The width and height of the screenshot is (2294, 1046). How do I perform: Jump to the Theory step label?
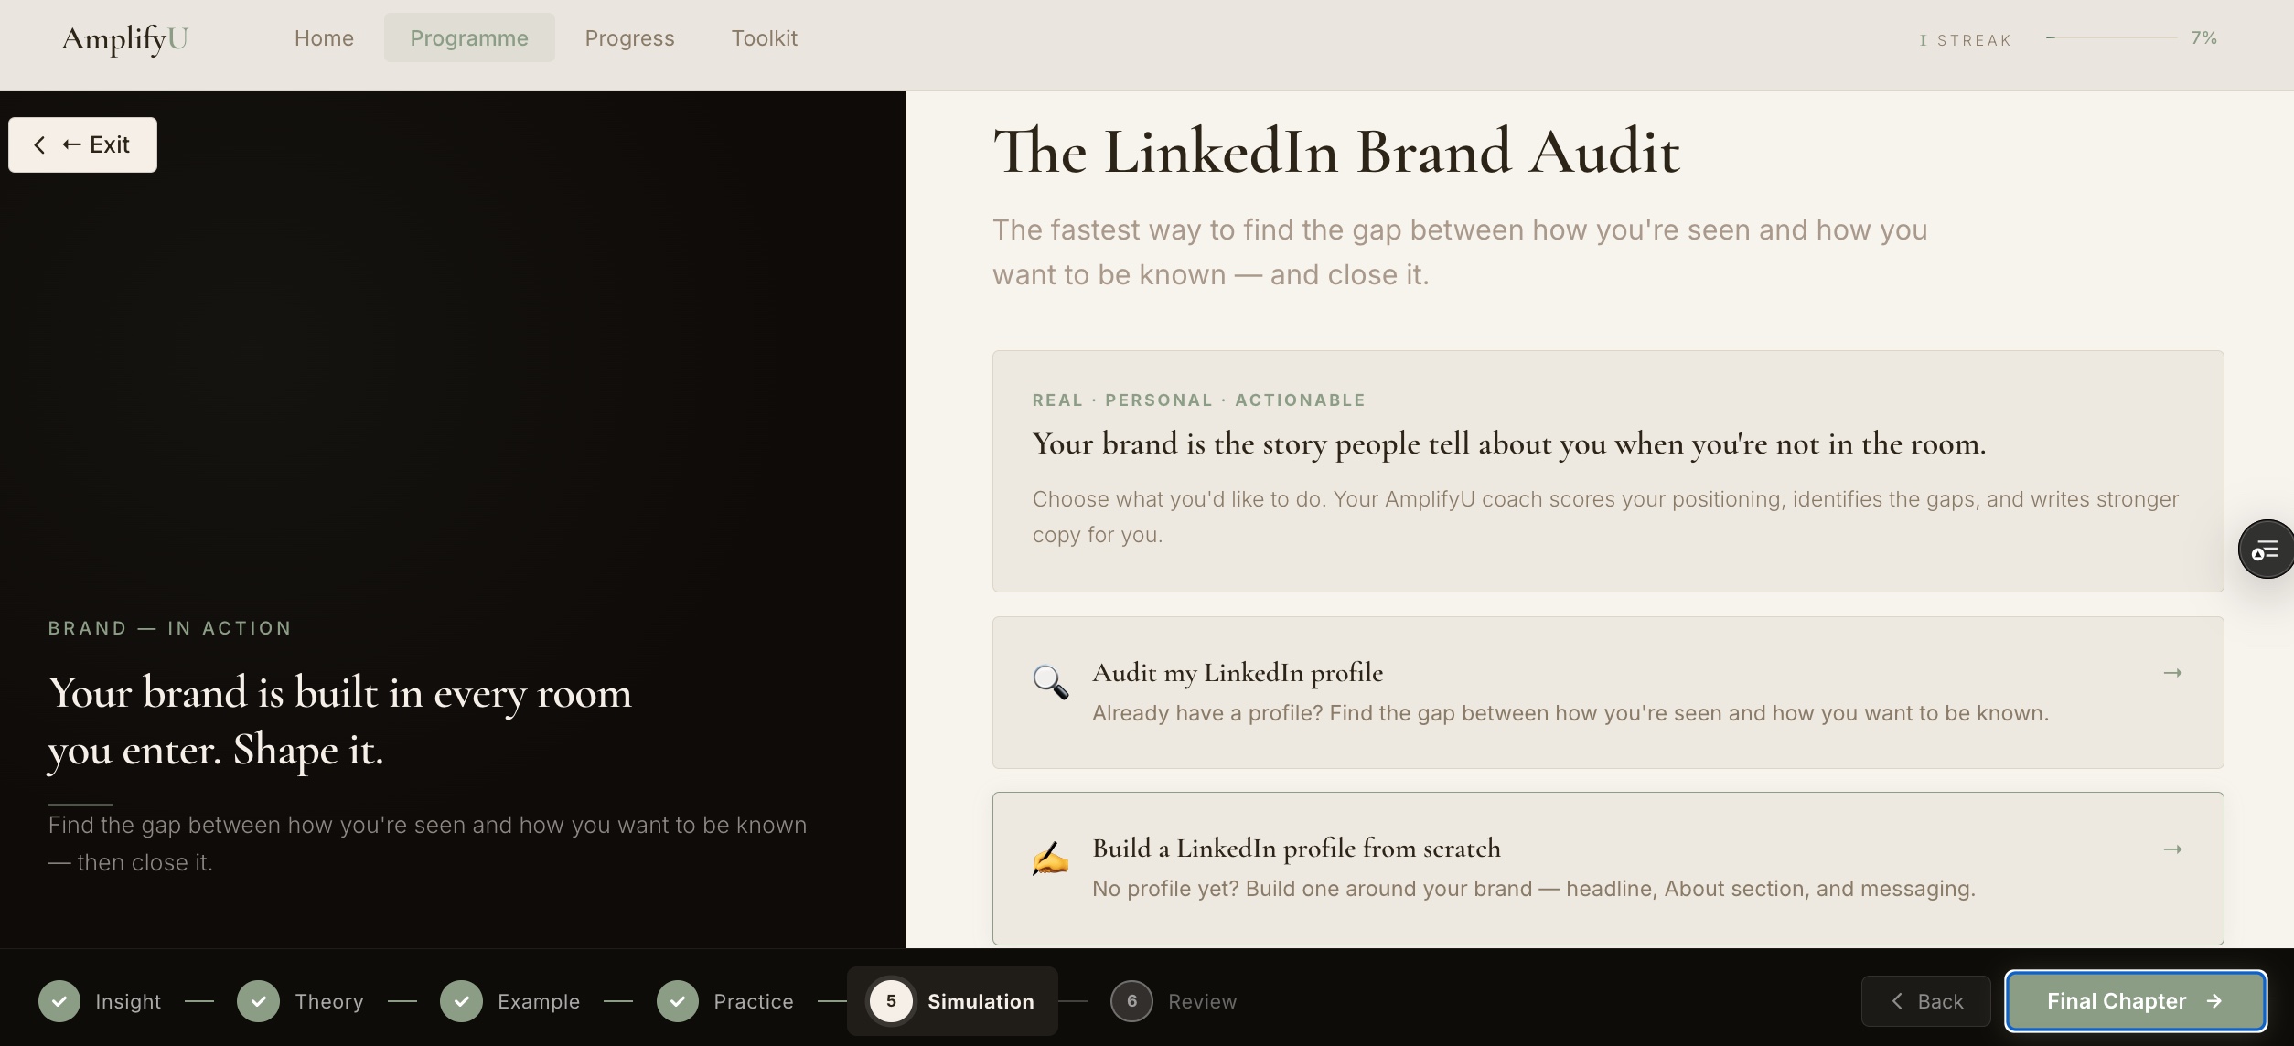(x=329, y=1001)
